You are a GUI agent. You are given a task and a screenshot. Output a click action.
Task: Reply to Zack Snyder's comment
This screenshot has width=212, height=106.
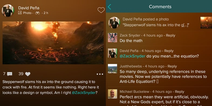click(170, 35)
